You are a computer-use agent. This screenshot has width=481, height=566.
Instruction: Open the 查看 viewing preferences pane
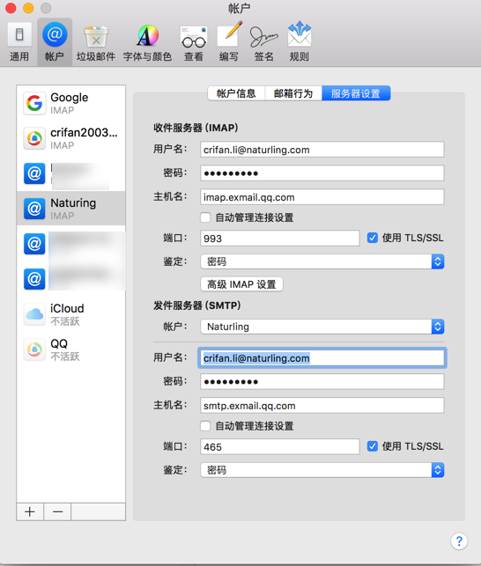tap(194, 42)
